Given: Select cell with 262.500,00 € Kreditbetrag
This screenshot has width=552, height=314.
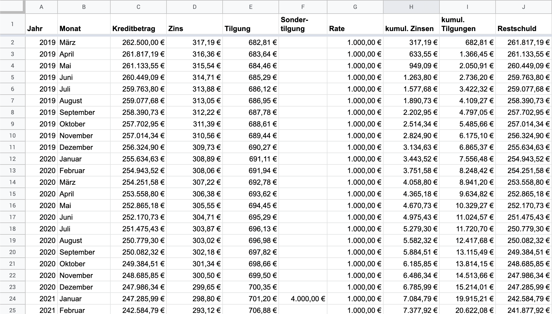Looking at the screenshot, I should coord(138,42).
